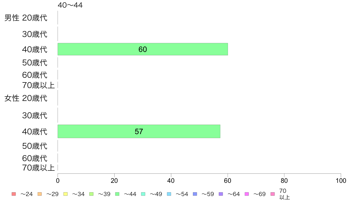349x216 pixels.
Task: Select the male 40歳代 bar showing 60
Action: [143, 49]
